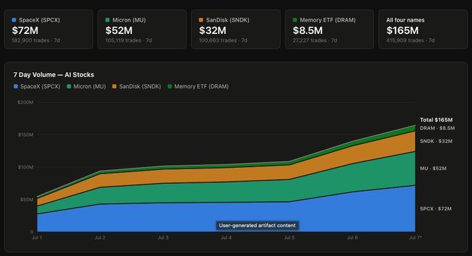The image size is (472, 256).
Task: Toggle Memory ETF (DRAM) series in chart legend
Action: (198, 87)
